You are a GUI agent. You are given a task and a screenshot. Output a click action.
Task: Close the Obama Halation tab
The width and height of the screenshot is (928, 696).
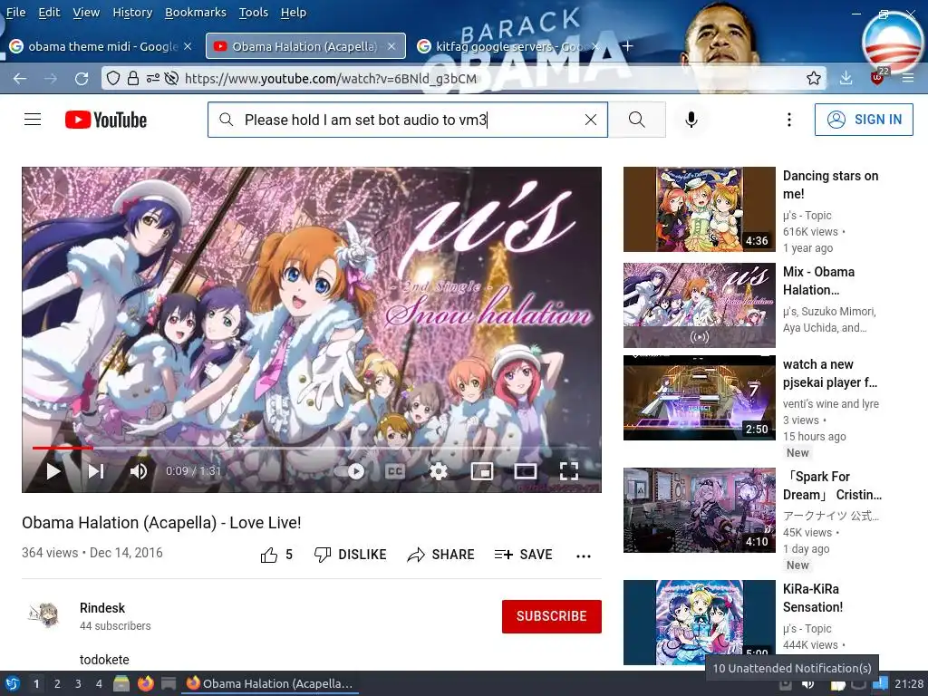[391, 46]
